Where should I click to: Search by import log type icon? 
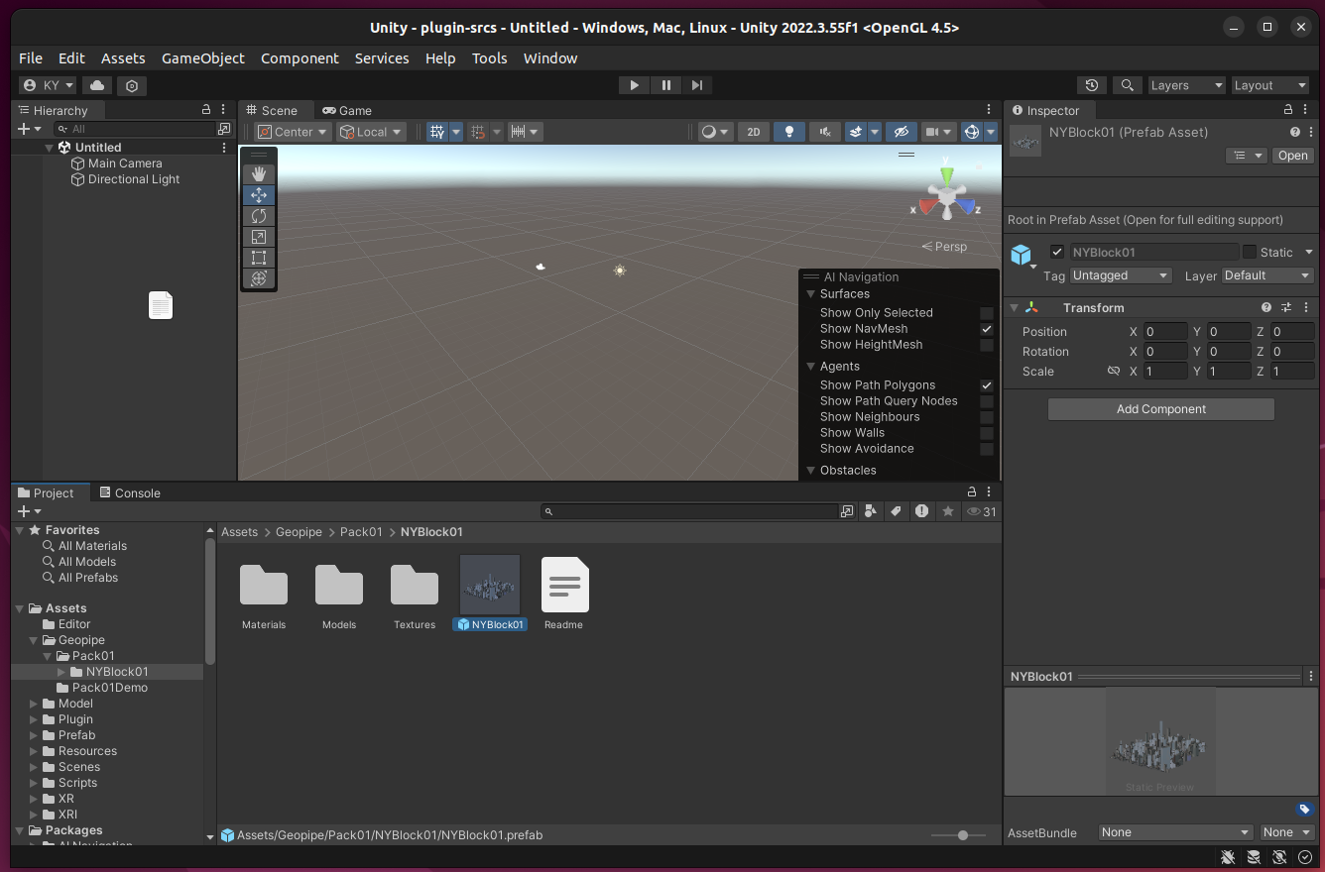point(922,511)
